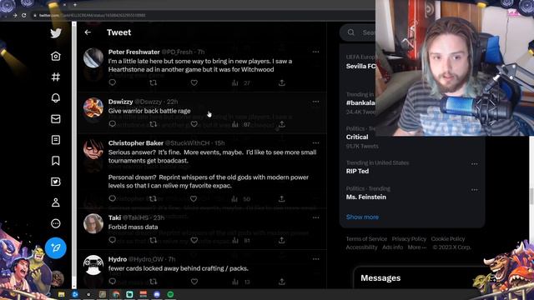534x300 pixels.
Task: Open Critical trending topic
Action: [x=357, y=137]
